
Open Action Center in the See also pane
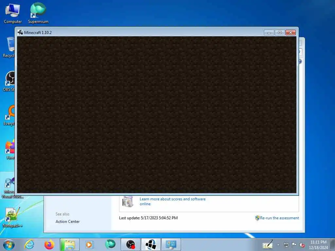67,222
